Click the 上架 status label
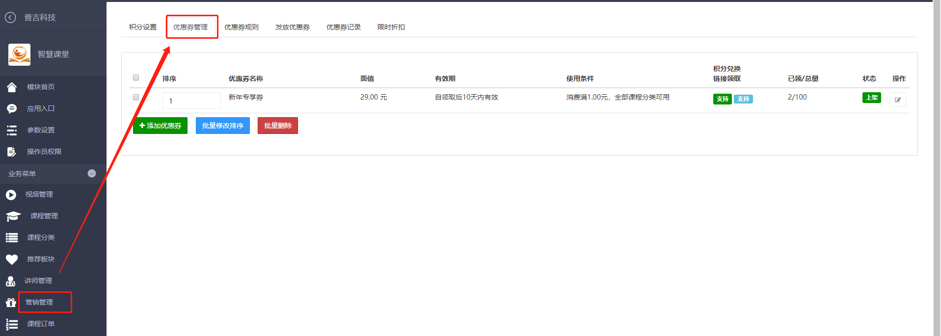Viewport: 941px width, 336px height. point(872,98)
